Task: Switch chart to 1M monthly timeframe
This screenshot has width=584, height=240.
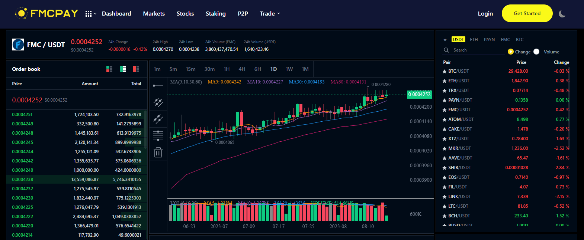Action: 305,69
